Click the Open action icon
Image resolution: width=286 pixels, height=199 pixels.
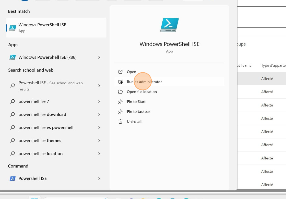pyautogui.click(x=120, y=72)
